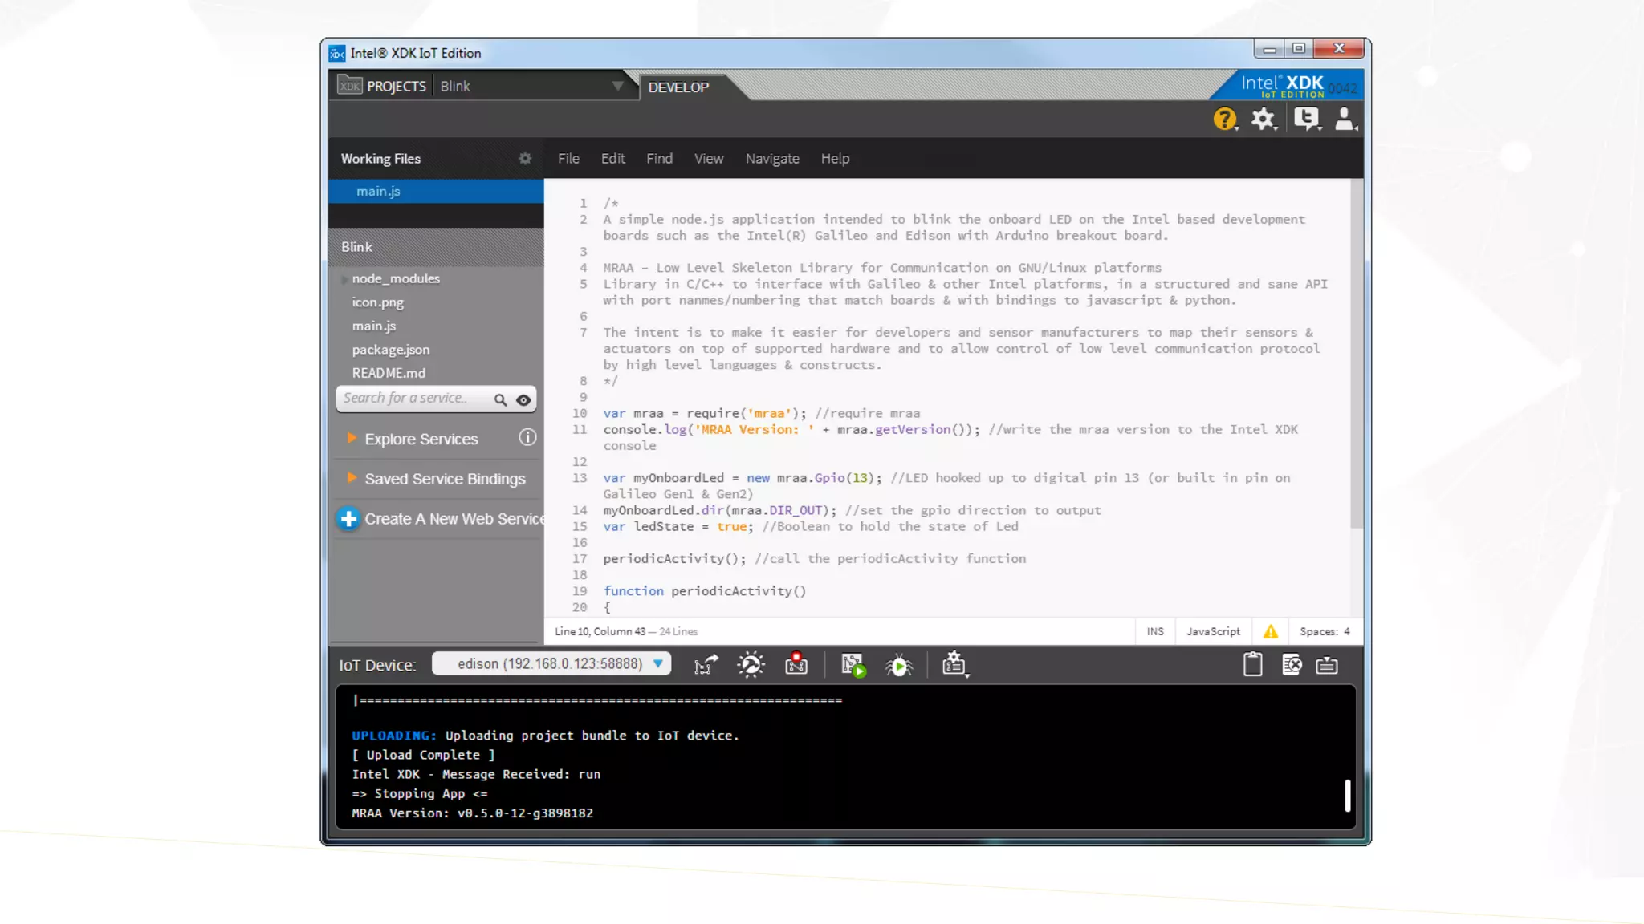The width and height of the screenshot is (1644, 924).
Task: Toggle services visibility eye icon
Action: click(x=523, y=399)
